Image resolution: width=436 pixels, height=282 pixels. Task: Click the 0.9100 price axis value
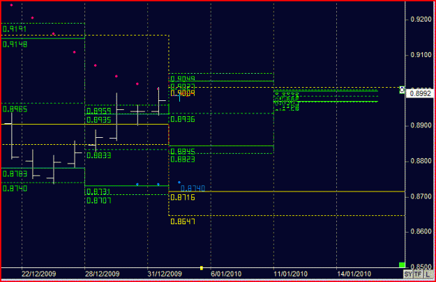coord(421,55)
